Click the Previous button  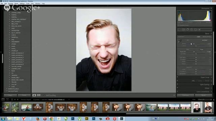pyautogui.click(x=186, y=95)
